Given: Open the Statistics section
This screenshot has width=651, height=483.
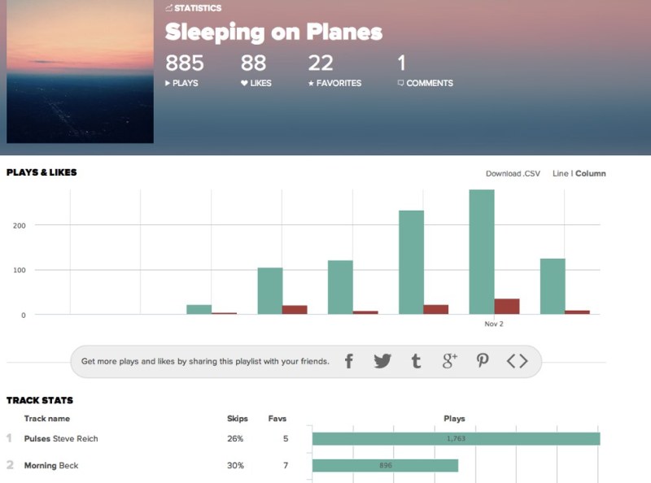Looking at the screenshot, I should point(196,8).
